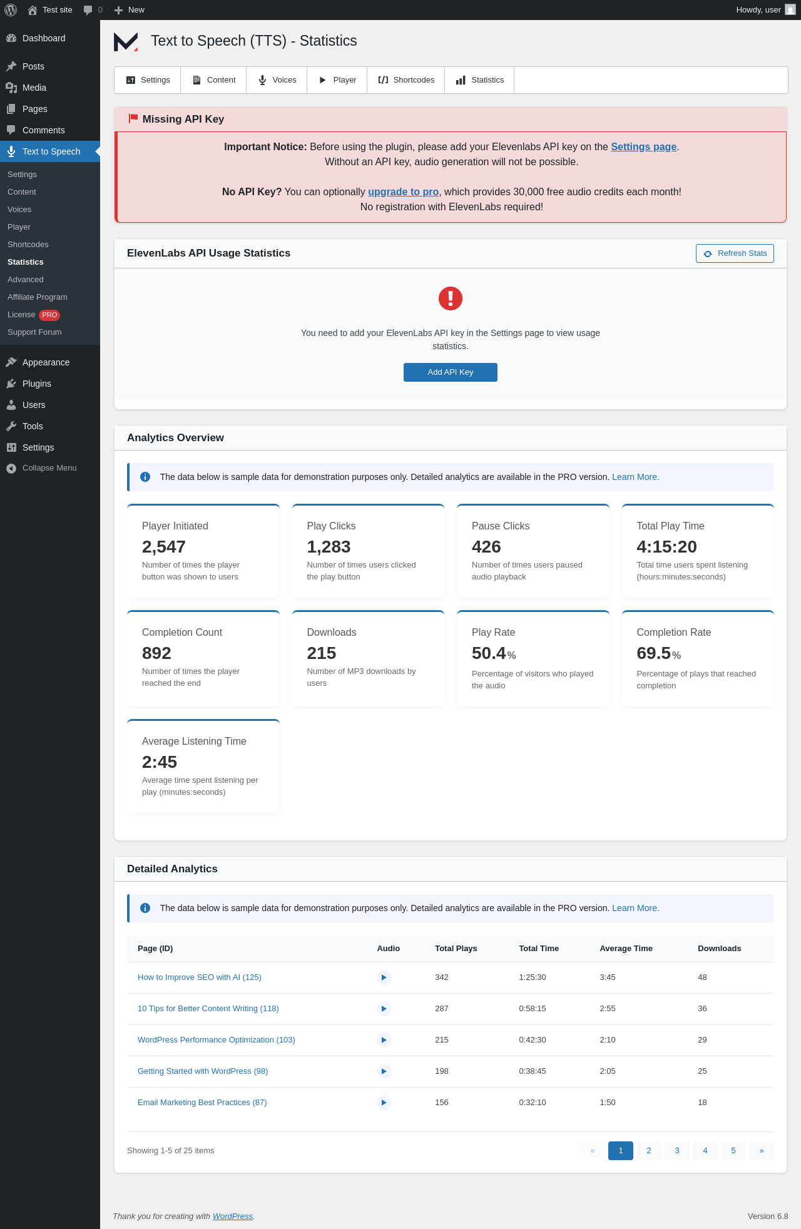This screenshot has height=1229, width=801.
Task: Open Plugins menu
Action: pos(50,384)
